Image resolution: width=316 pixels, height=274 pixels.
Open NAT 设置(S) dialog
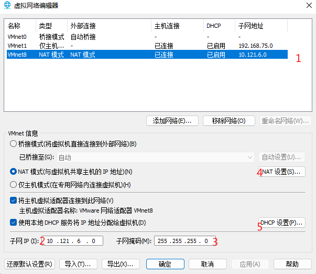[x=282, y=172]
